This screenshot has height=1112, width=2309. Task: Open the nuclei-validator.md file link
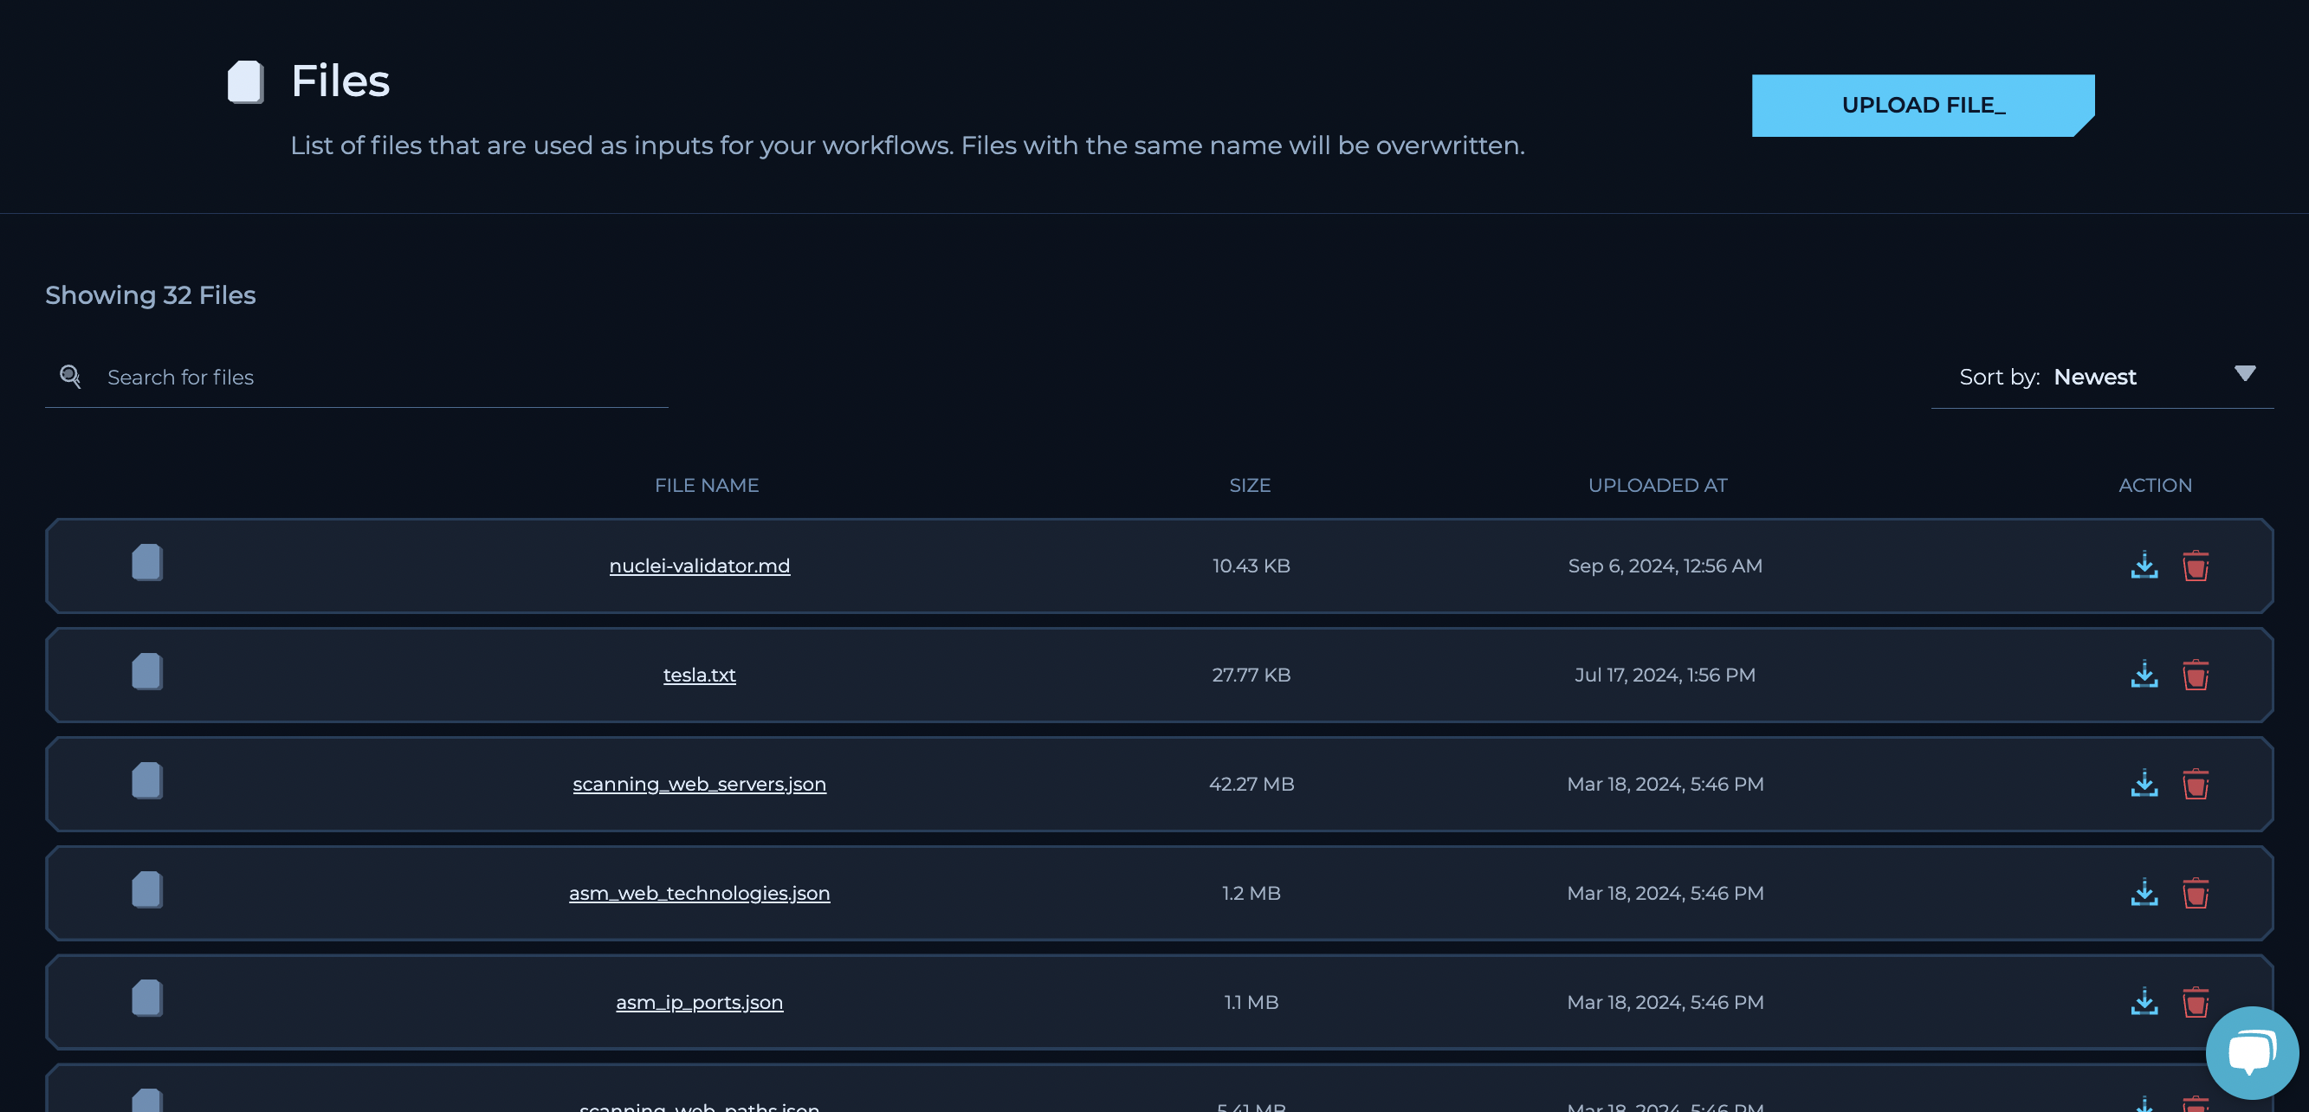click(x=699, y=566)
